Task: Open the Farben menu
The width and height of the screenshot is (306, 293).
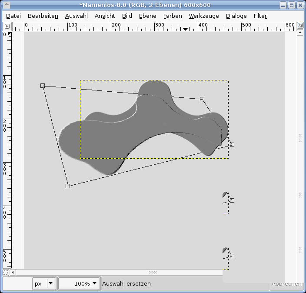Action: 173,16
